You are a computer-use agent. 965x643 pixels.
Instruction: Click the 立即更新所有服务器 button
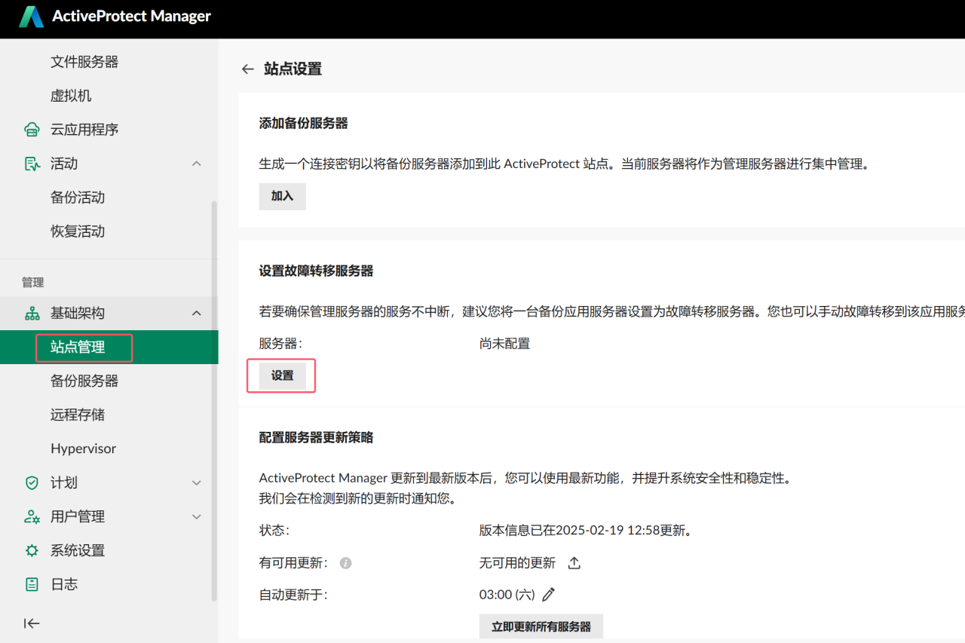pyautogui.click(x=541, y=626)
